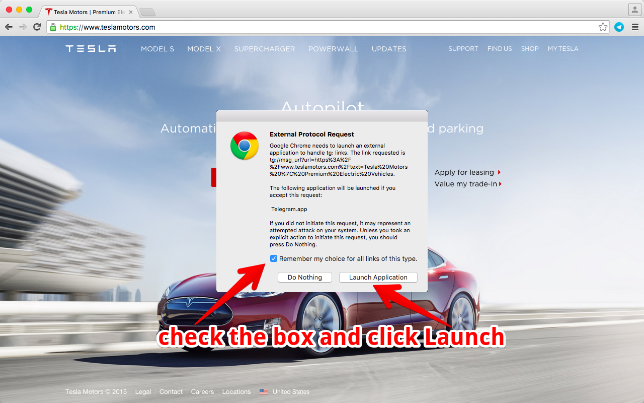Click the user profile icon in the title bar
Viewport: 644px width, 403px height.
click(x=634, y=9)
